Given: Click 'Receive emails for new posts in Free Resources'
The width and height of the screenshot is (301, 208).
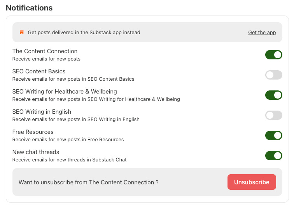Looking at the screenshot, I should (x=68, y=139).
